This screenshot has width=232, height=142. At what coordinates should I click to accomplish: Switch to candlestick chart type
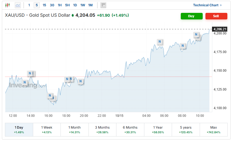click(x=7, y=5)
